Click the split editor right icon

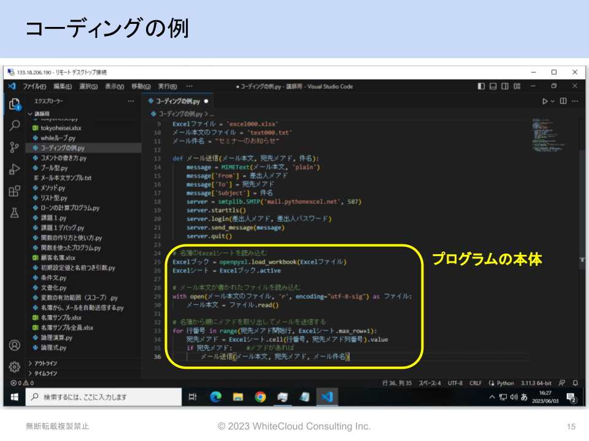tap(563, 101)
